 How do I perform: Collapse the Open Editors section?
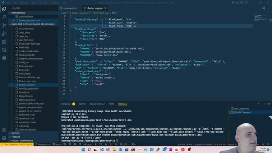click(x=33, y=13)
